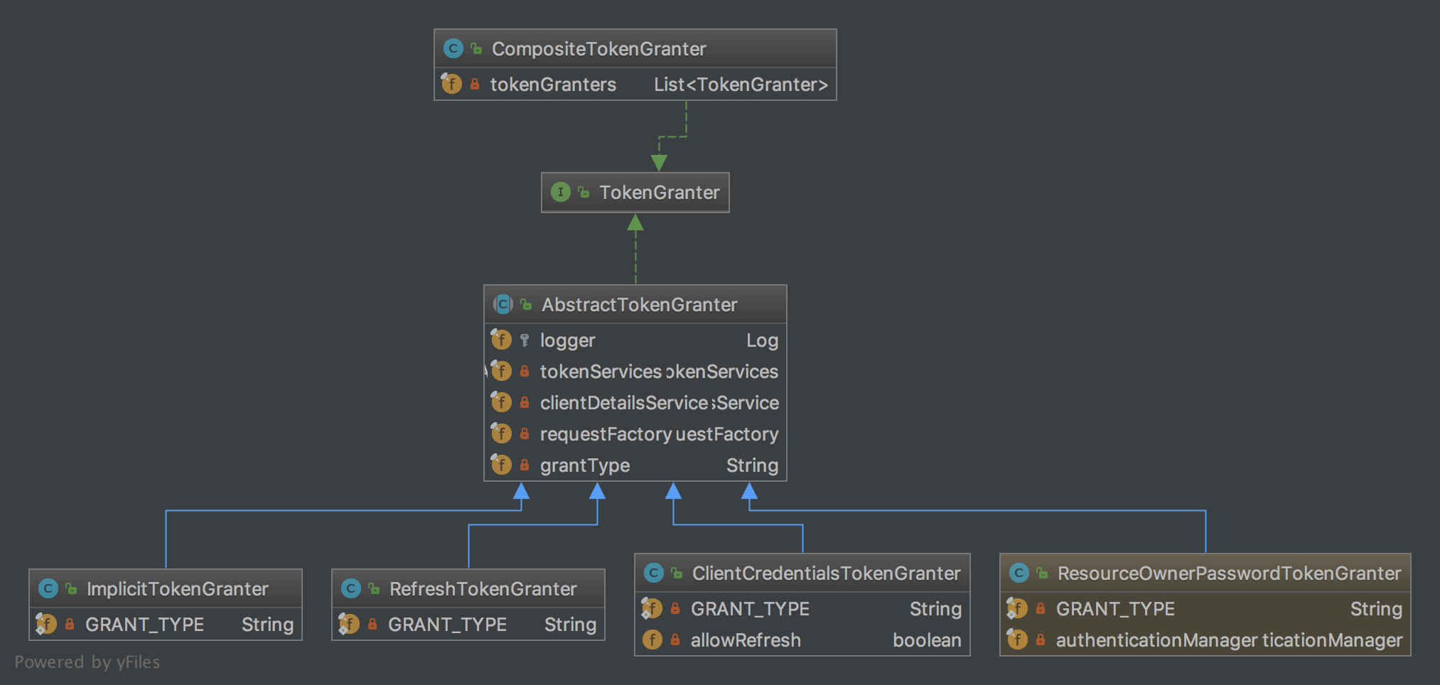The image size is (1440, 685).
Task: Select the ResourceOwnerPasswordTokenGranter node title
Action: click(x=1229, y=573)
